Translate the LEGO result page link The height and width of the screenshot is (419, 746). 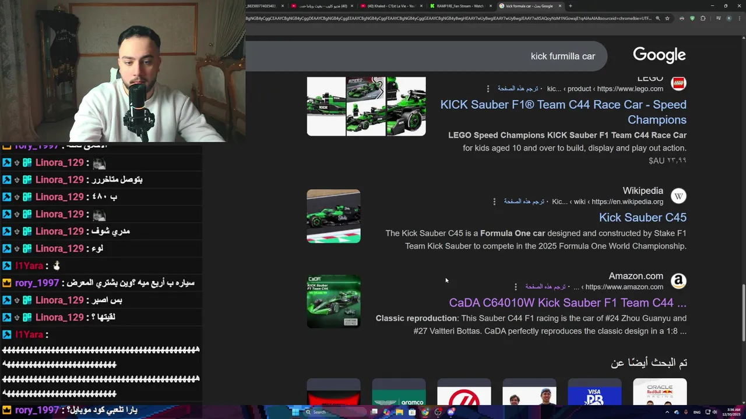click(518, 88)
